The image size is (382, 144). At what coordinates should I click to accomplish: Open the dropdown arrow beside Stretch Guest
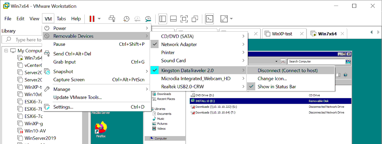pos(231,19)
